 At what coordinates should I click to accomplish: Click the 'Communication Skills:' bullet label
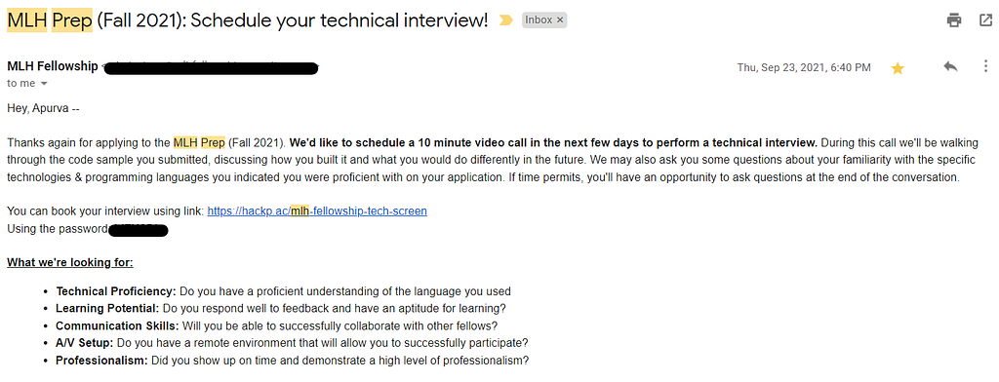coord(118,326)
